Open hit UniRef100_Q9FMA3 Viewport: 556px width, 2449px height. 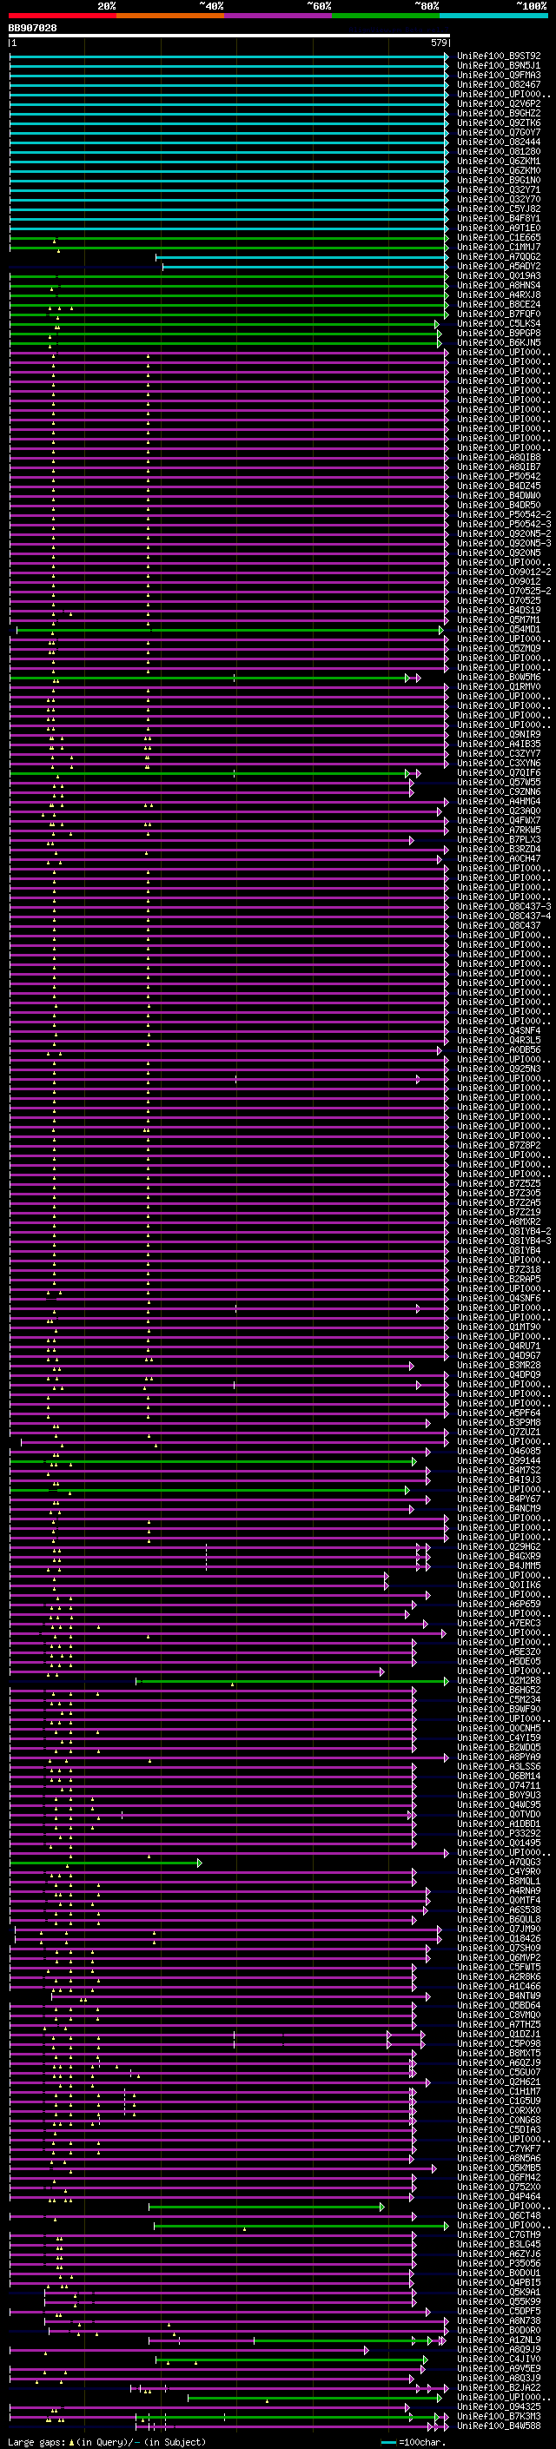point(499,75)
